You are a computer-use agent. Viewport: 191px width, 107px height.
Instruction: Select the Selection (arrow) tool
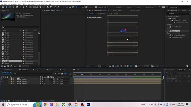click(7, 7)
